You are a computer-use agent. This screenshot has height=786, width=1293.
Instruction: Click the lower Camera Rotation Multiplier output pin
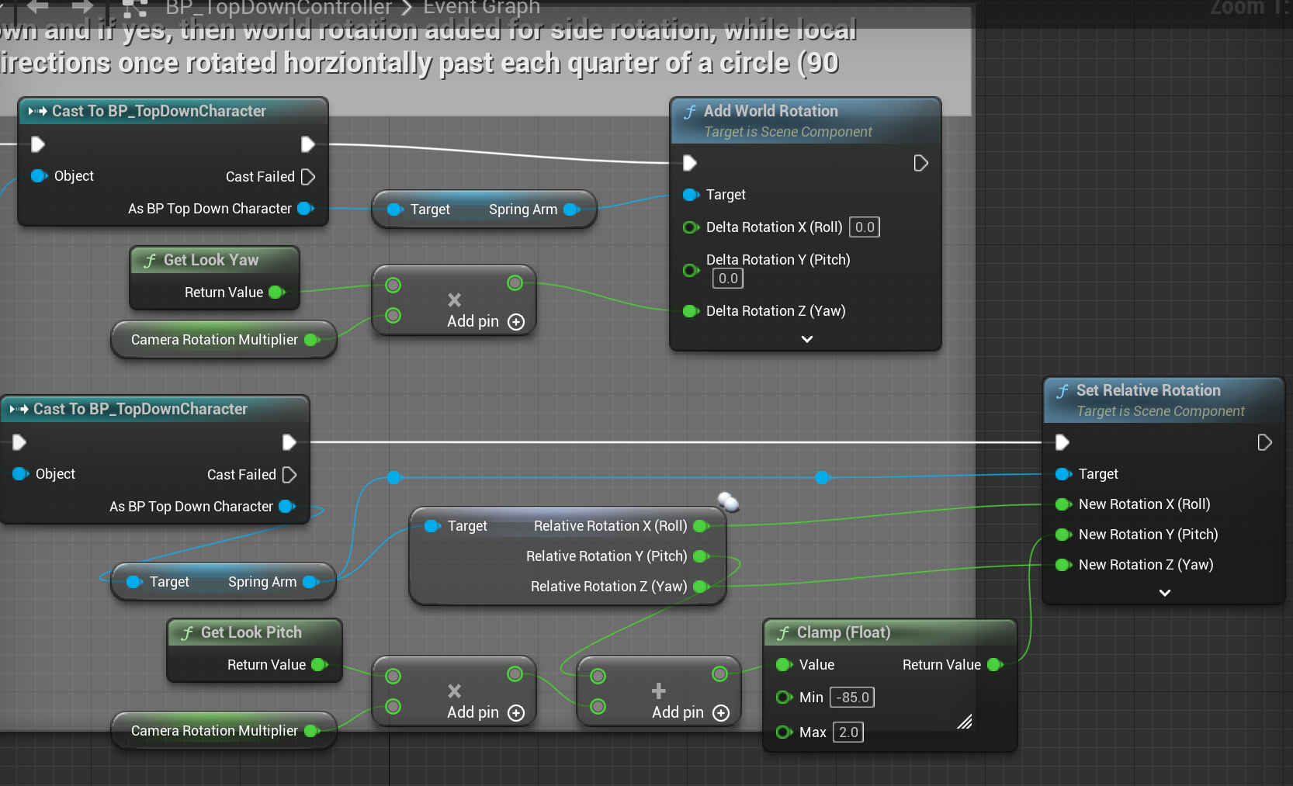point(312,731)
